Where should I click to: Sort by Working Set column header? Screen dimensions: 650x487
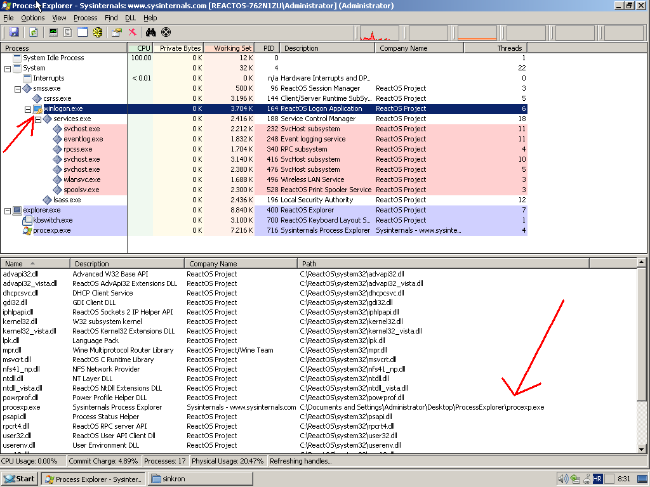pos(229,48)
